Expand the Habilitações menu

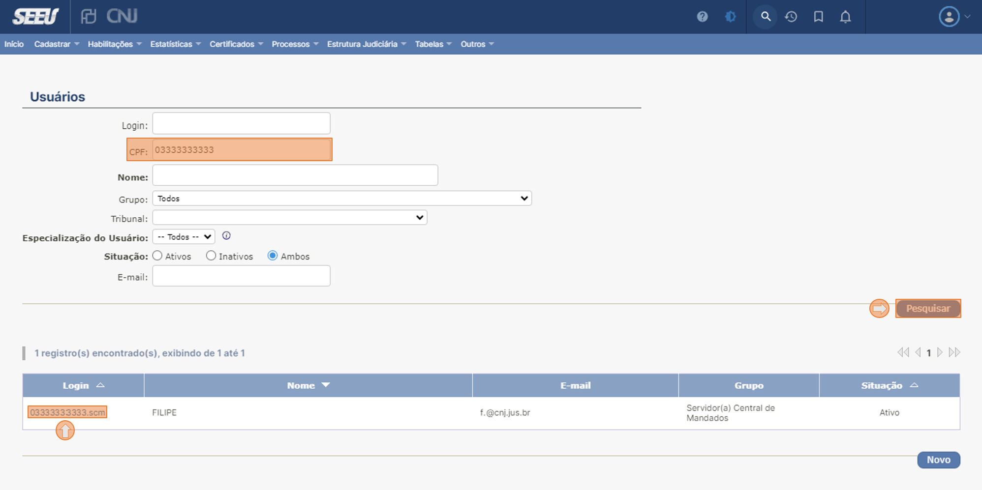tap(115, 44)
